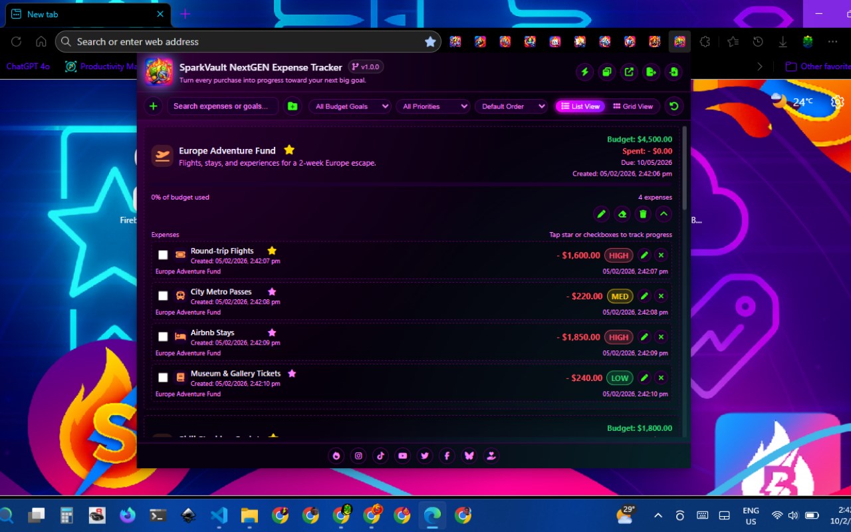Open the Other favorites folder

818,66
